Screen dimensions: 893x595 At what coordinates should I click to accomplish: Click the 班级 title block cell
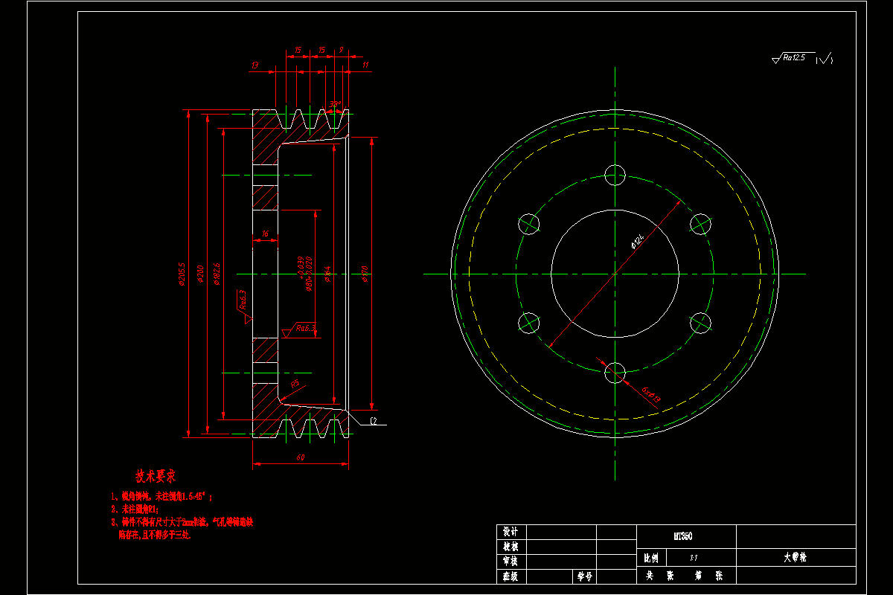coord(511,576)
